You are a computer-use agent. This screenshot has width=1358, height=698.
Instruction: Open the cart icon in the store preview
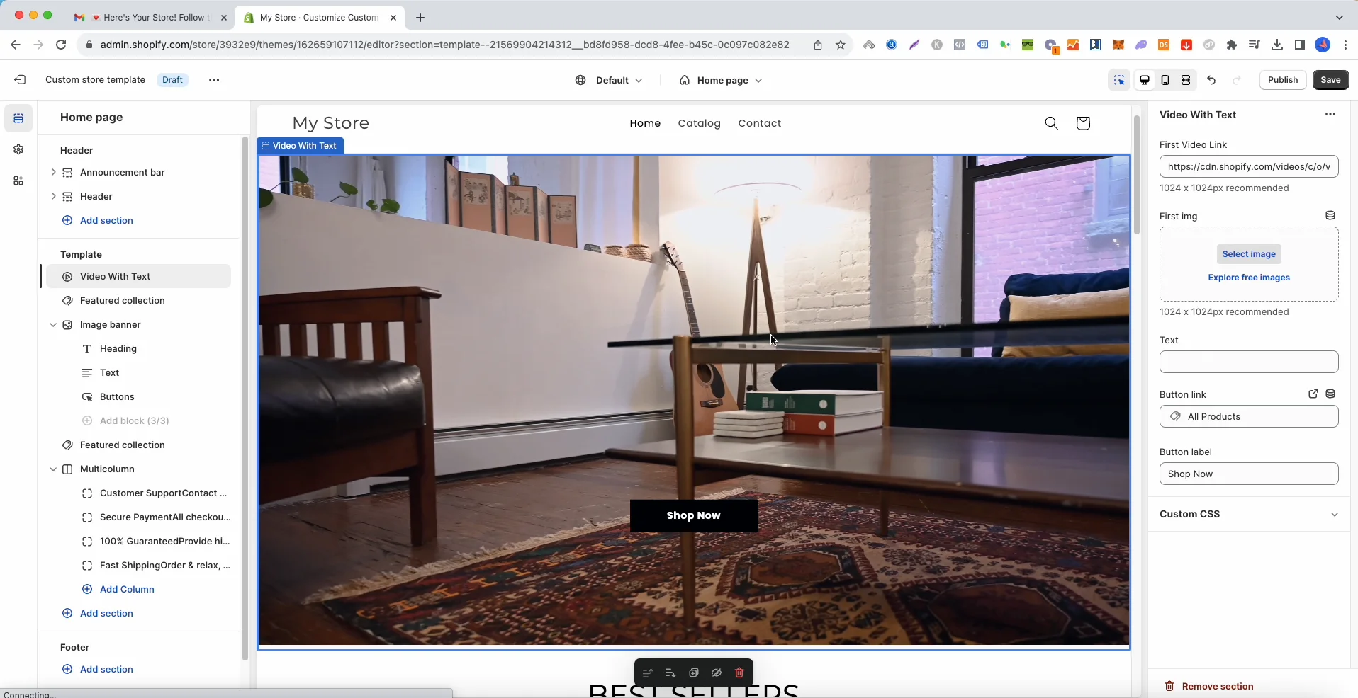[1083, 123]
